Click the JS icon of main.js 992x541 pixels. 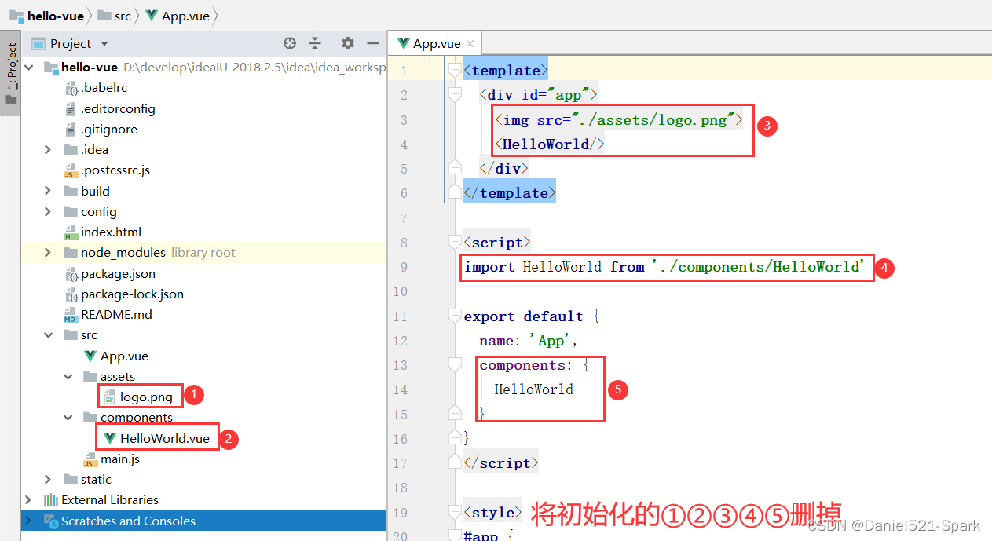coord(90,459)
